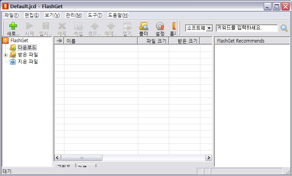Click the Start (시작) toolbar icon
Screen dimensions: 292x176
coord(30,29)
